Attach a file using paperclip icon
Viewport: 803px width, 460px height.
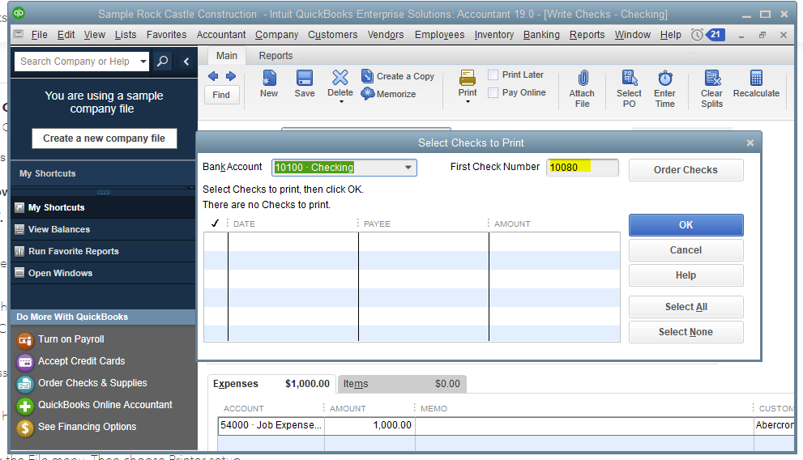(583, 78)
